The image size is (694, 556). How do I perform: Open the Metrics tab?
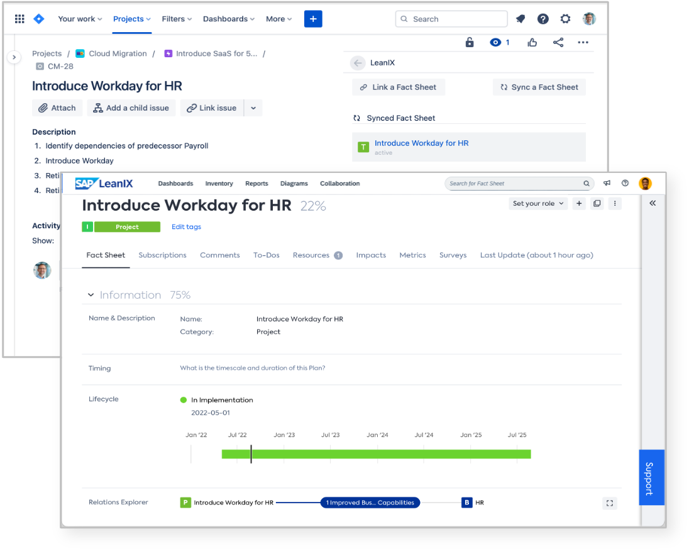(x=412, y=255)
